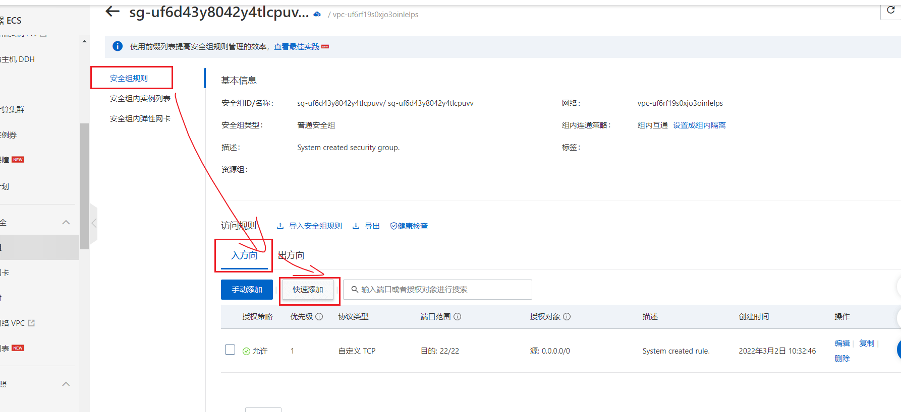Click the 描述 column header
The height and width of the screenshot is (412, 901).
pyautogui.click(x=650, y=317)
